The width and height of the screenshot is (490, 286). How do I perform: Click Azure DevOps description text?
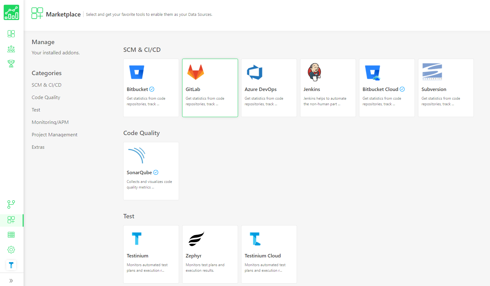pos(264,101)
